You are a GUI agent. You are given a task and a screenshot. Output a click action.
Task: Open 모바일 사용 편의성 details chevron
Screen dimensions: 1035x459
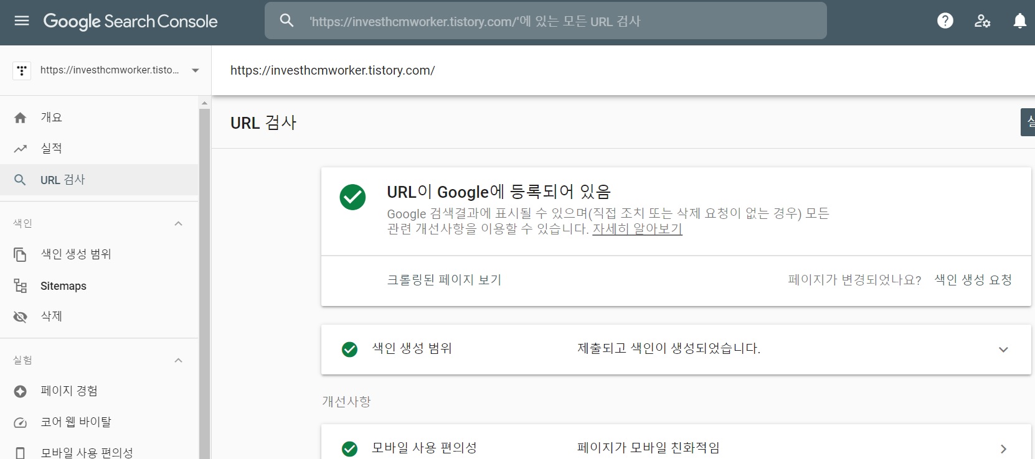click(x=1003, y=448)
